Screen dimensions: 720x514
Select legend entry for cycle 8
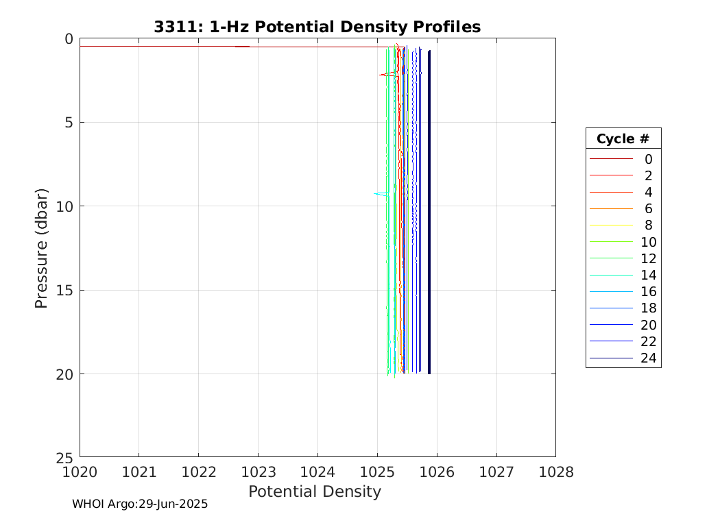623,225
